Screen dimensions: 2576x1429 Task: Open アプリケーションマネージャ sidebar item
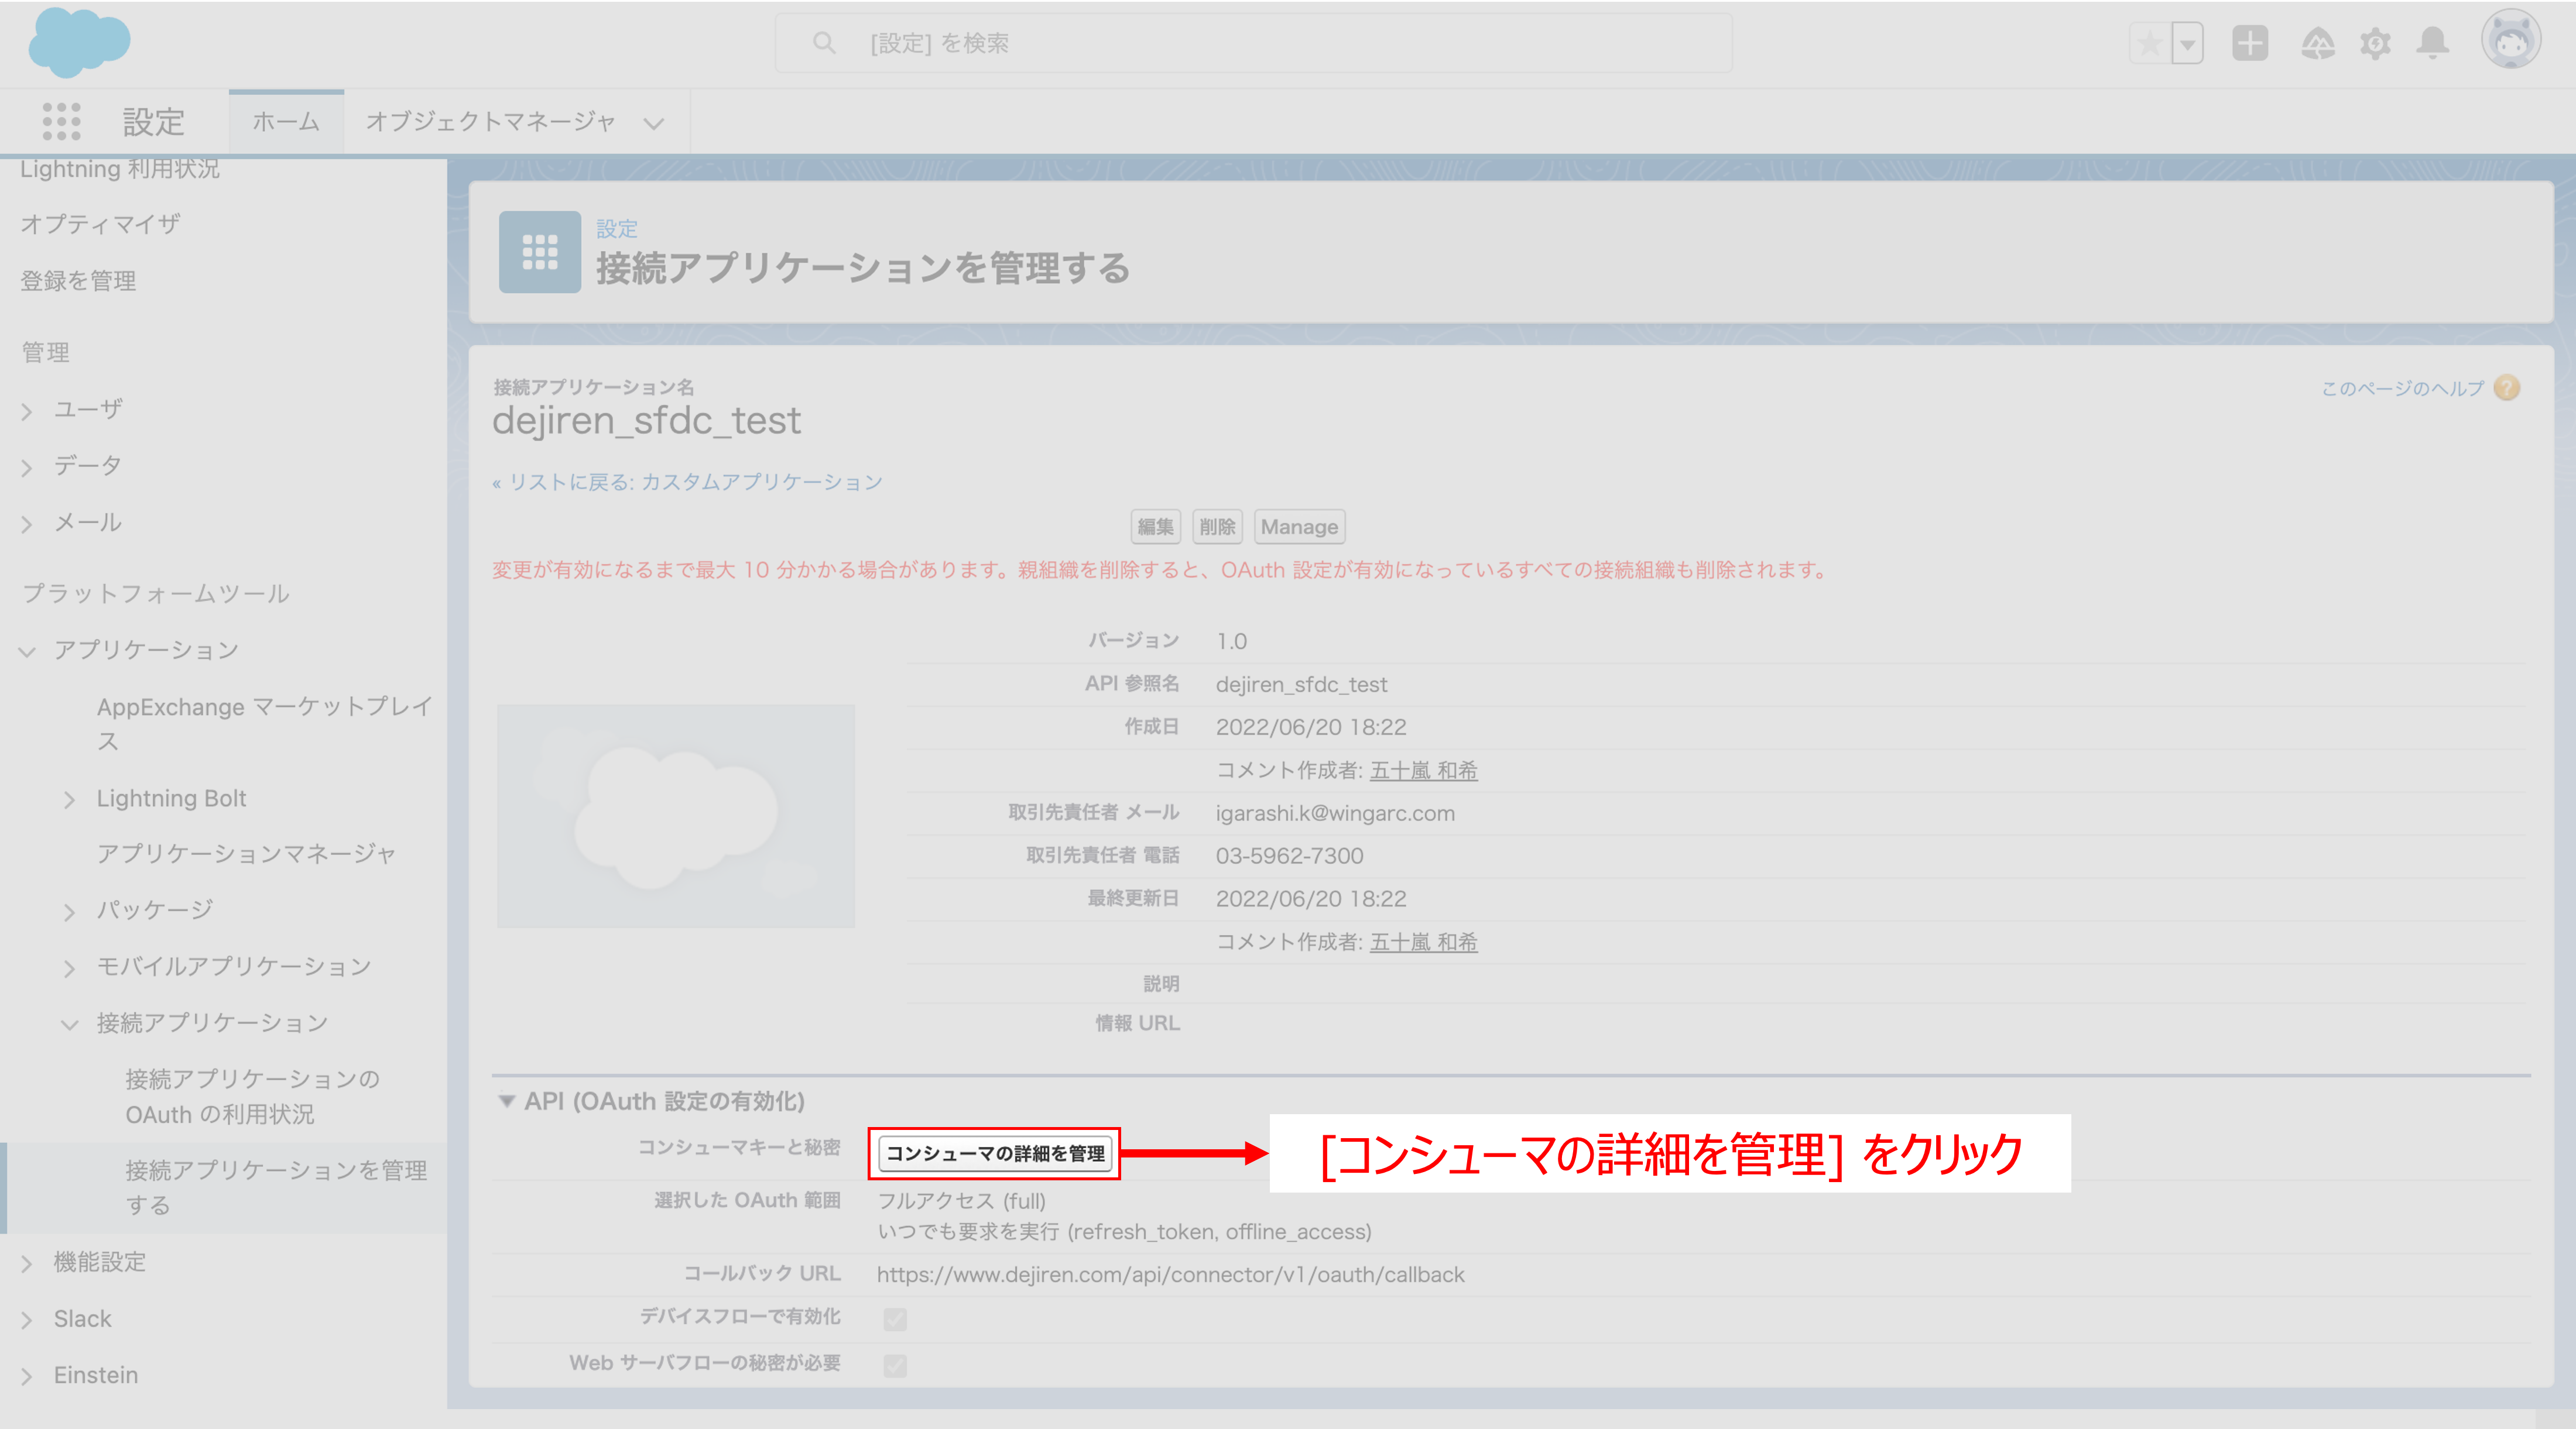pyautogui.click(x=246, y=853)
